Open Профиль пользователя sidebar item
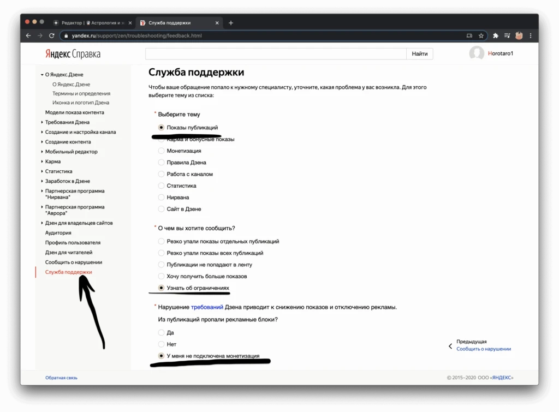The width and height of the screenshot is (559, 412). [73, 243]
